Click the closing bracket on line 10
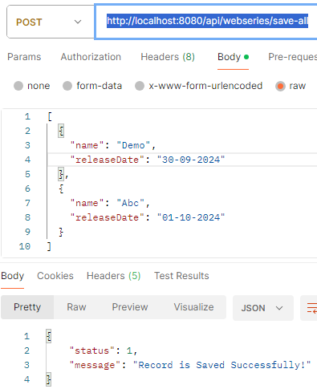Viewport: 317px width, 389px height. click(49, 246)
